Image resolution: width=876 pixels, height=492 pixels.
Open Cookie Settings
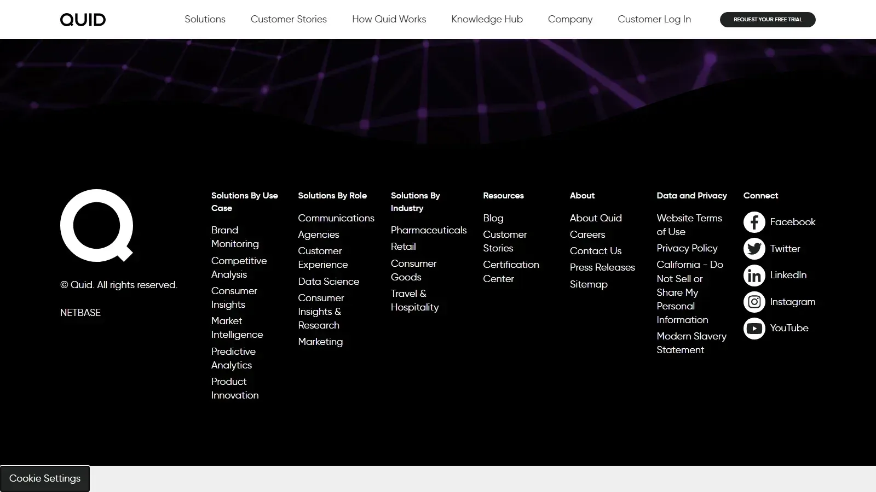[x=45, y=478]
